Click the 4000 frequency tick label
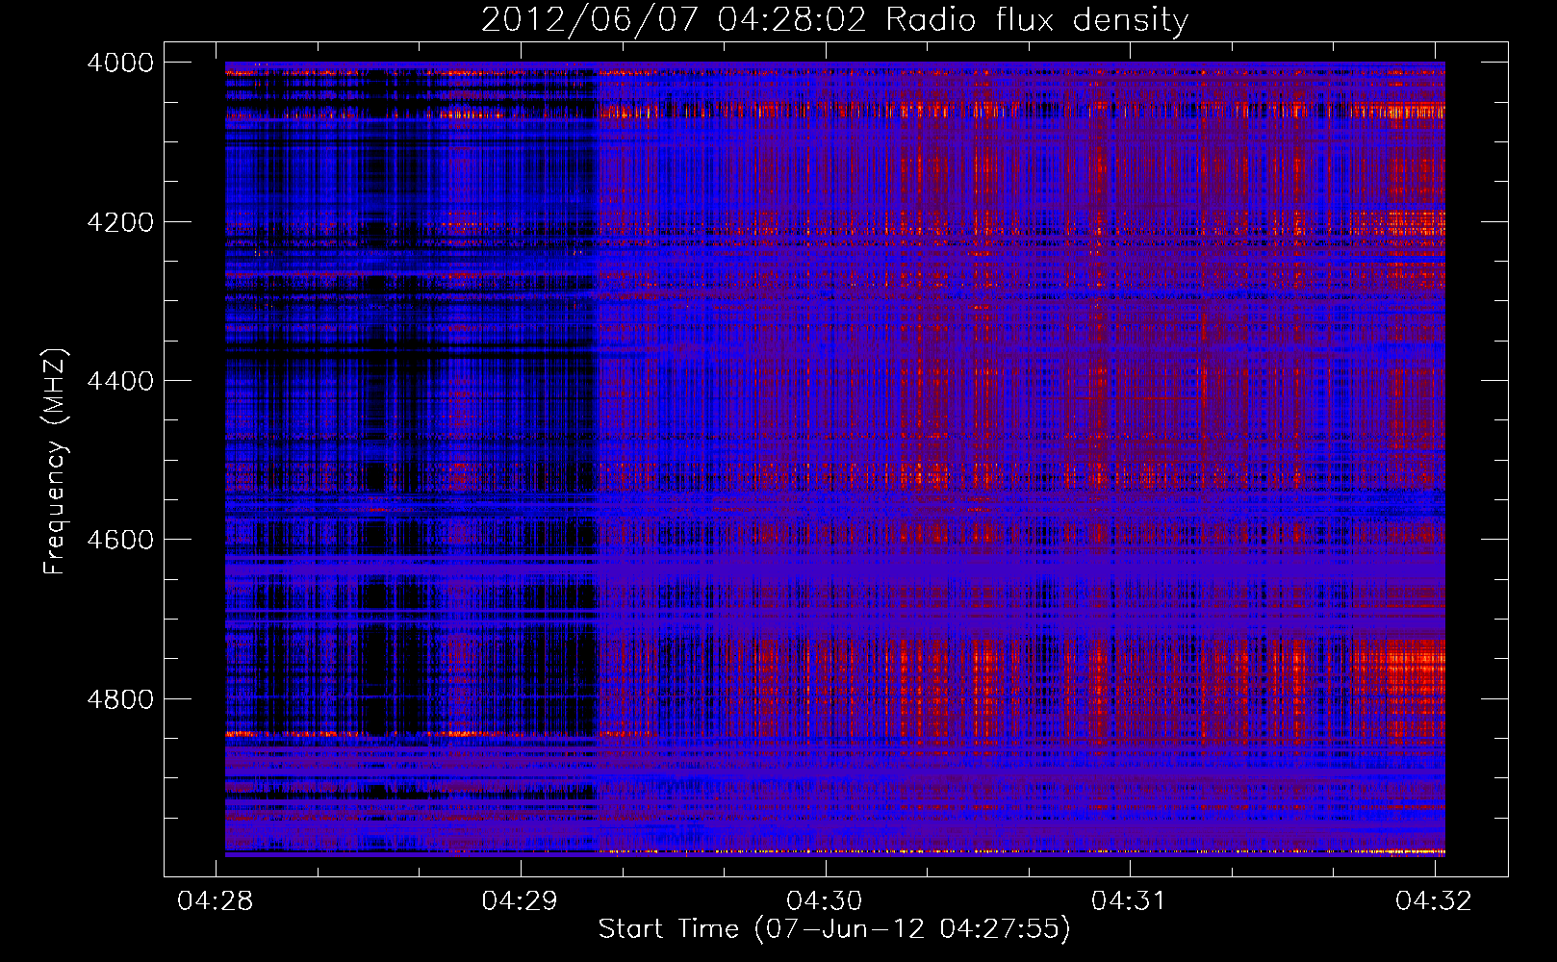The height and width of the screenshot is (962, 1557). click(x=120, y=63)
